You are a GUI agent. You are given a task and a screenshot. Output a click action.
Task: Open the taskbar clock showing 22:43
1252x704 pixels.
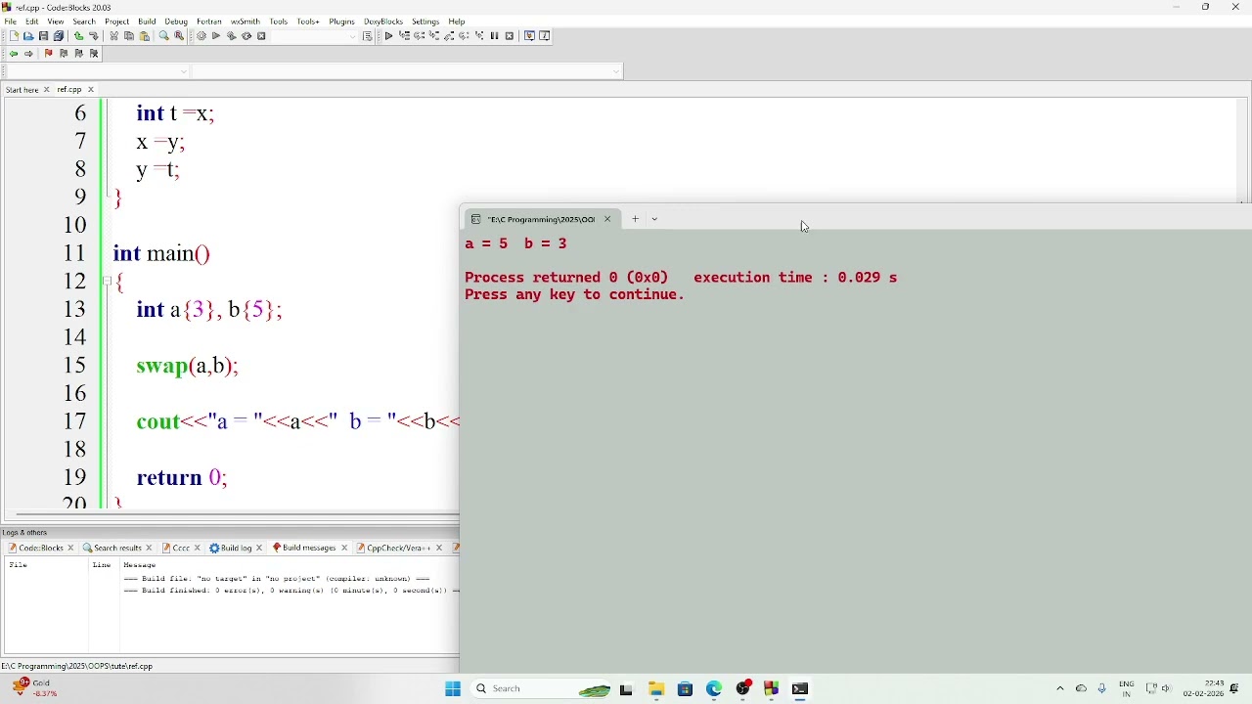tap(1204, 690)
